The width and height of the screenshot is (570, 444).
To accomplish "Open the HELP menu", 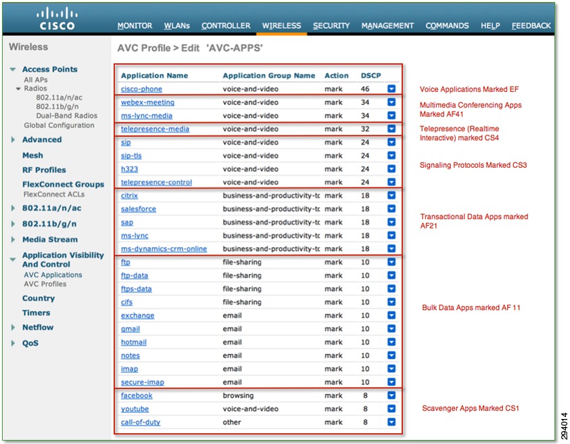I will 490,26.
